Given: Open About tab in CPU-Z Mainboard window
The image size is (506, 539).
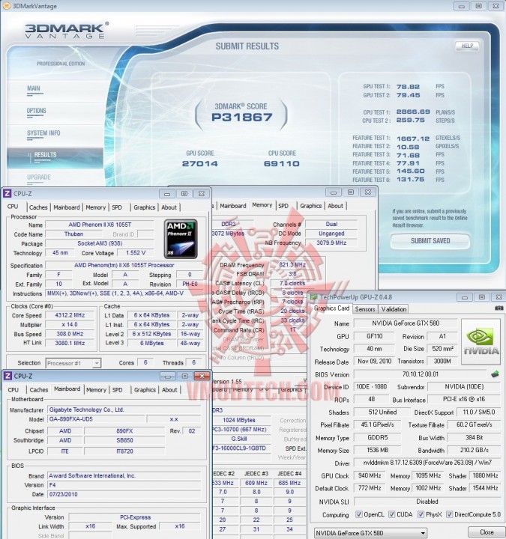Looking at the screenshot, I should [x=169, y=390].
